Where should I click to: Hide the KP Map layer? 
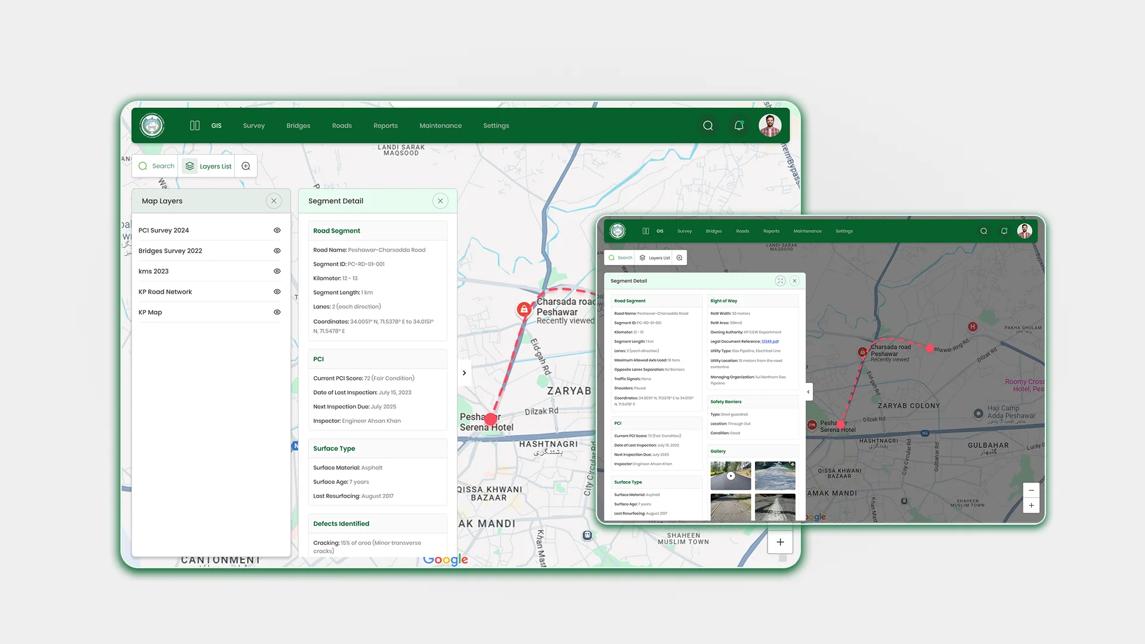(277, 312)
